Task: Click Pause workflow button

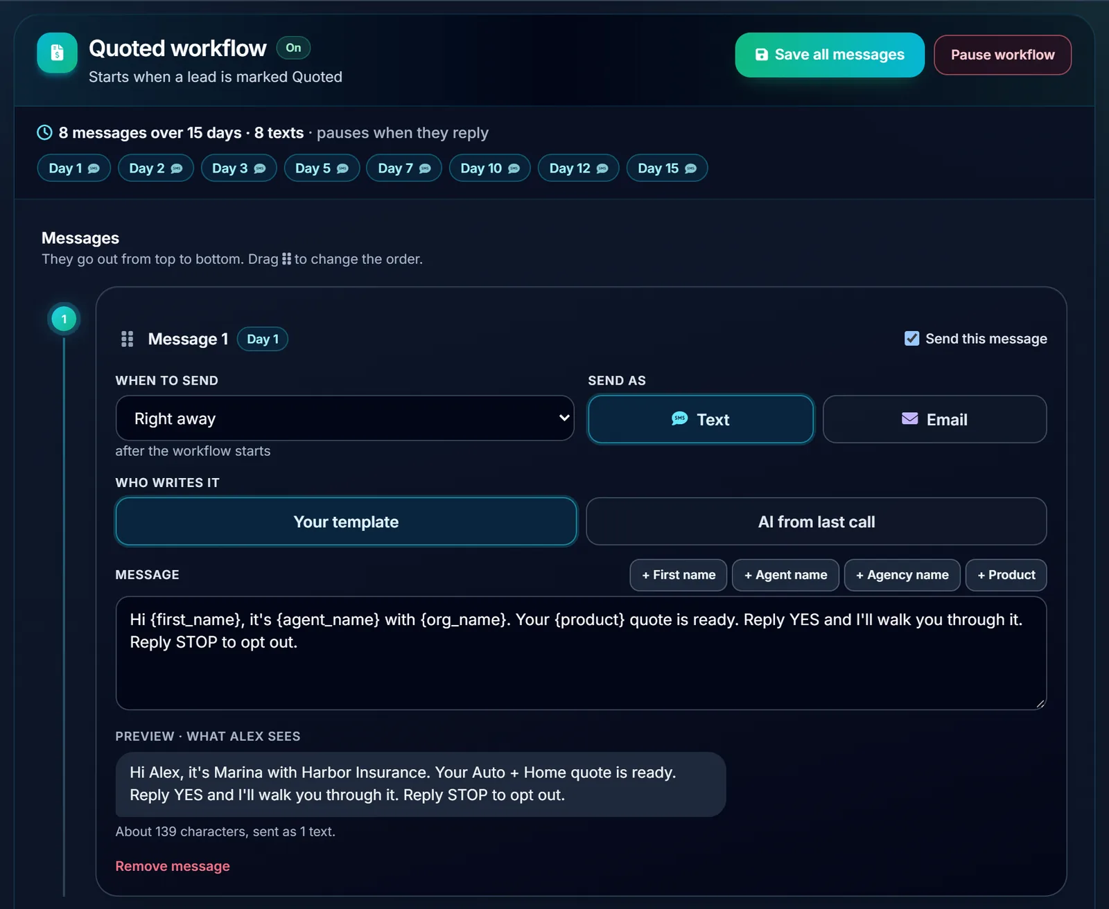Action: (x=1002, y=55)
